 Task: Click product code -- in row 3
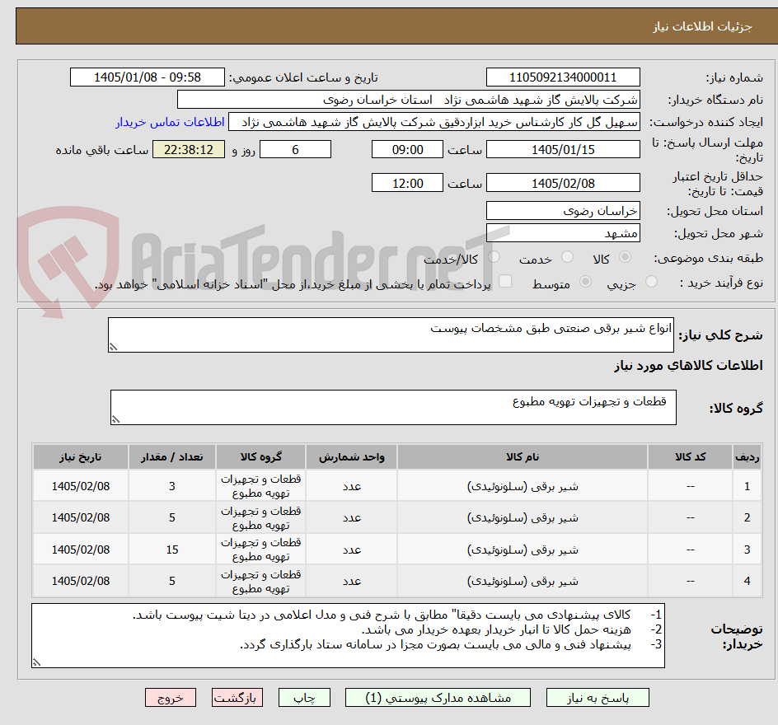click(690, 550)
